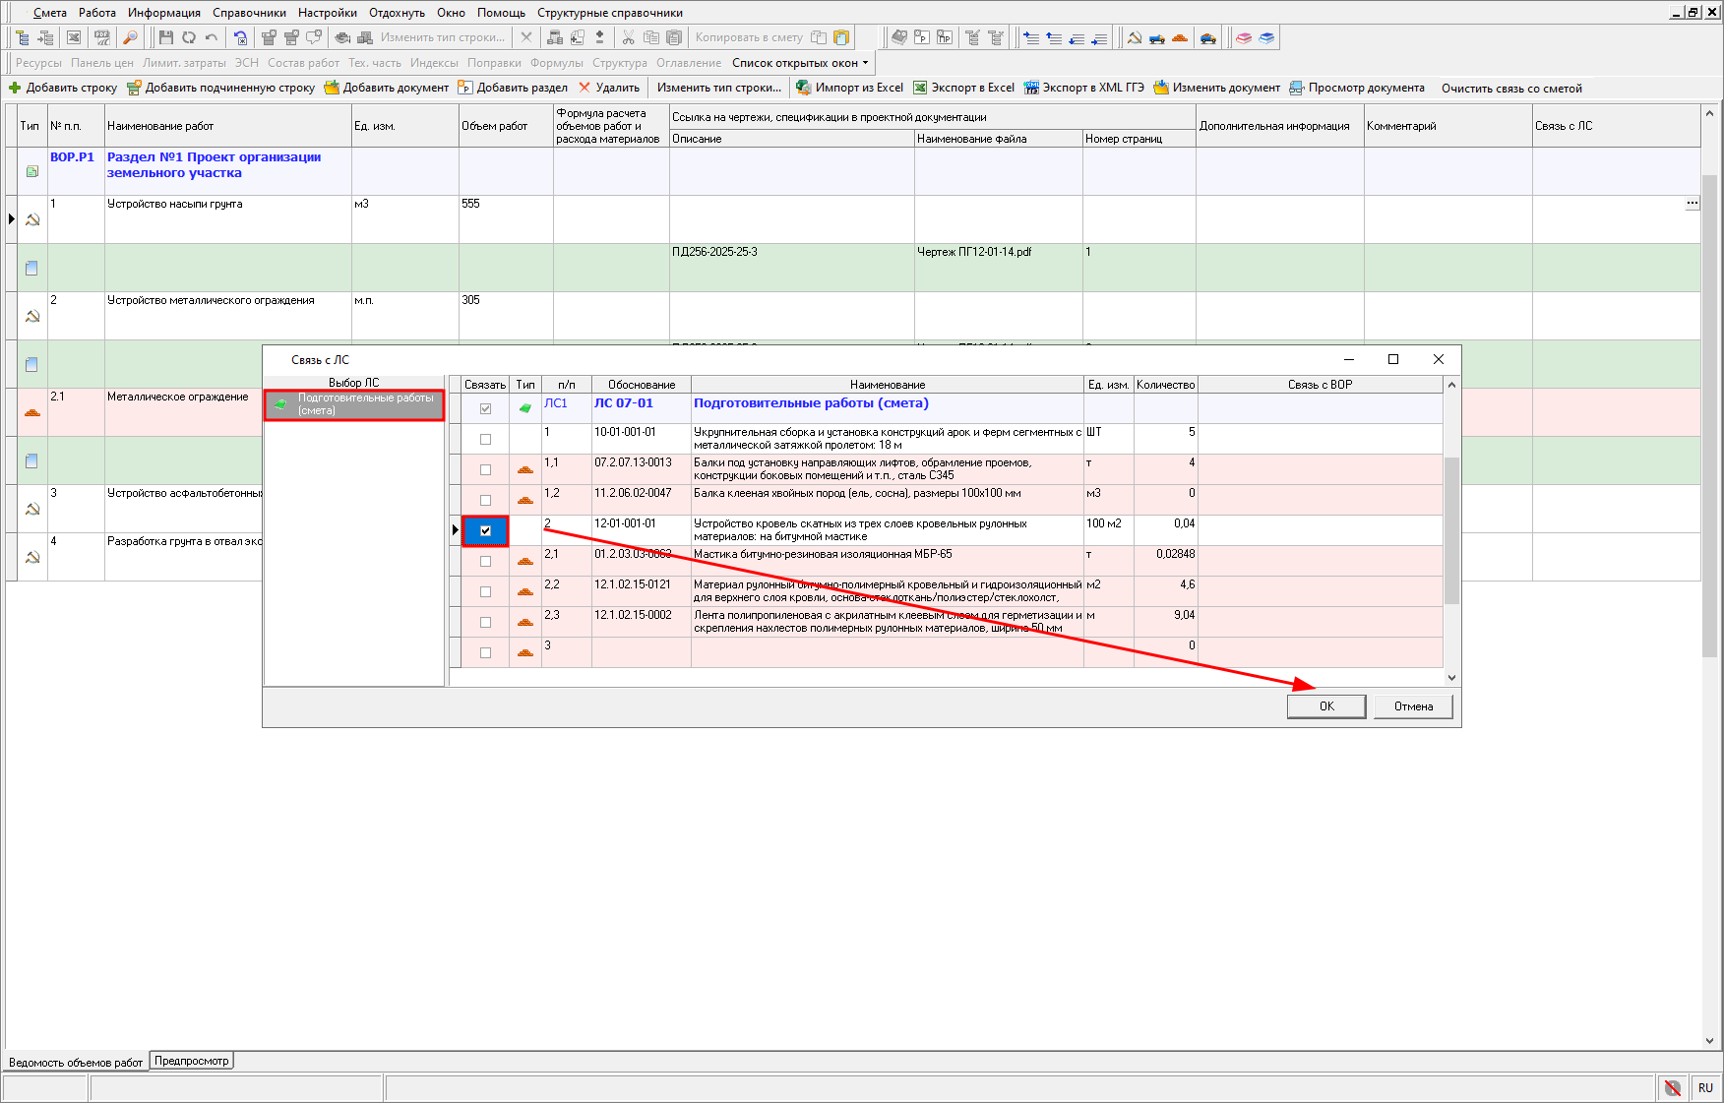Image resolution: width=1724 pixels, height=1103 pixels.
Task: Click the orange bricks materials toolbar icon
Action: tap(1180, 37)
